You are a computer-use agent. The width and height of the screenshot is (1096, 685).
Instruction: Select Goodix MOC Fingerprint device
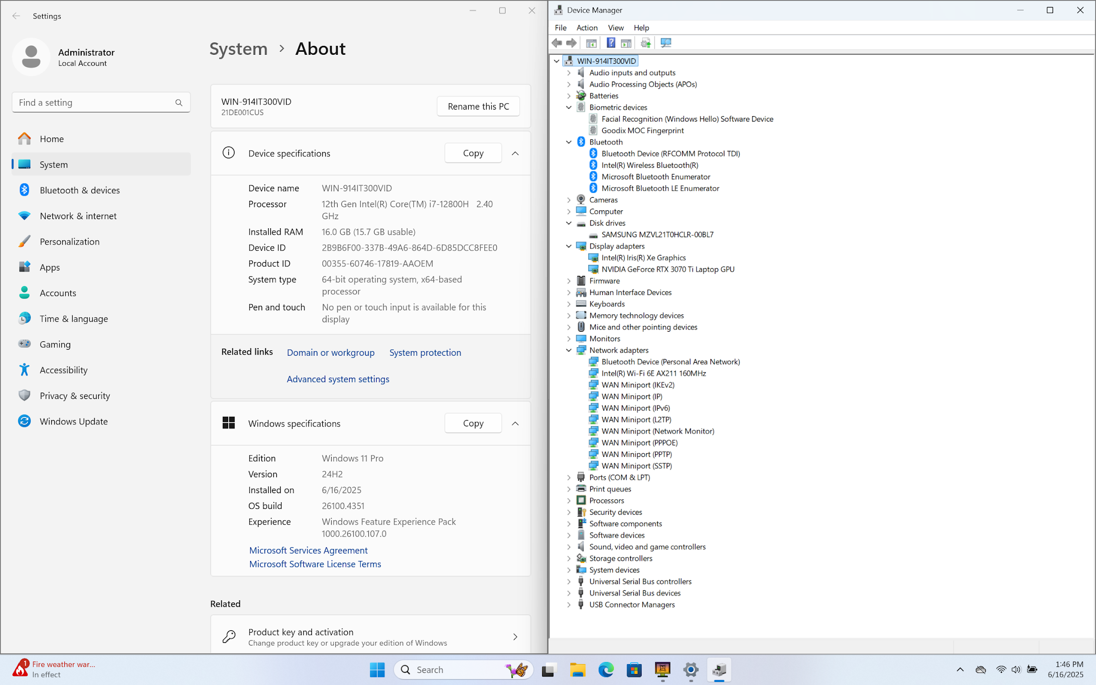[x=642, y=131]
